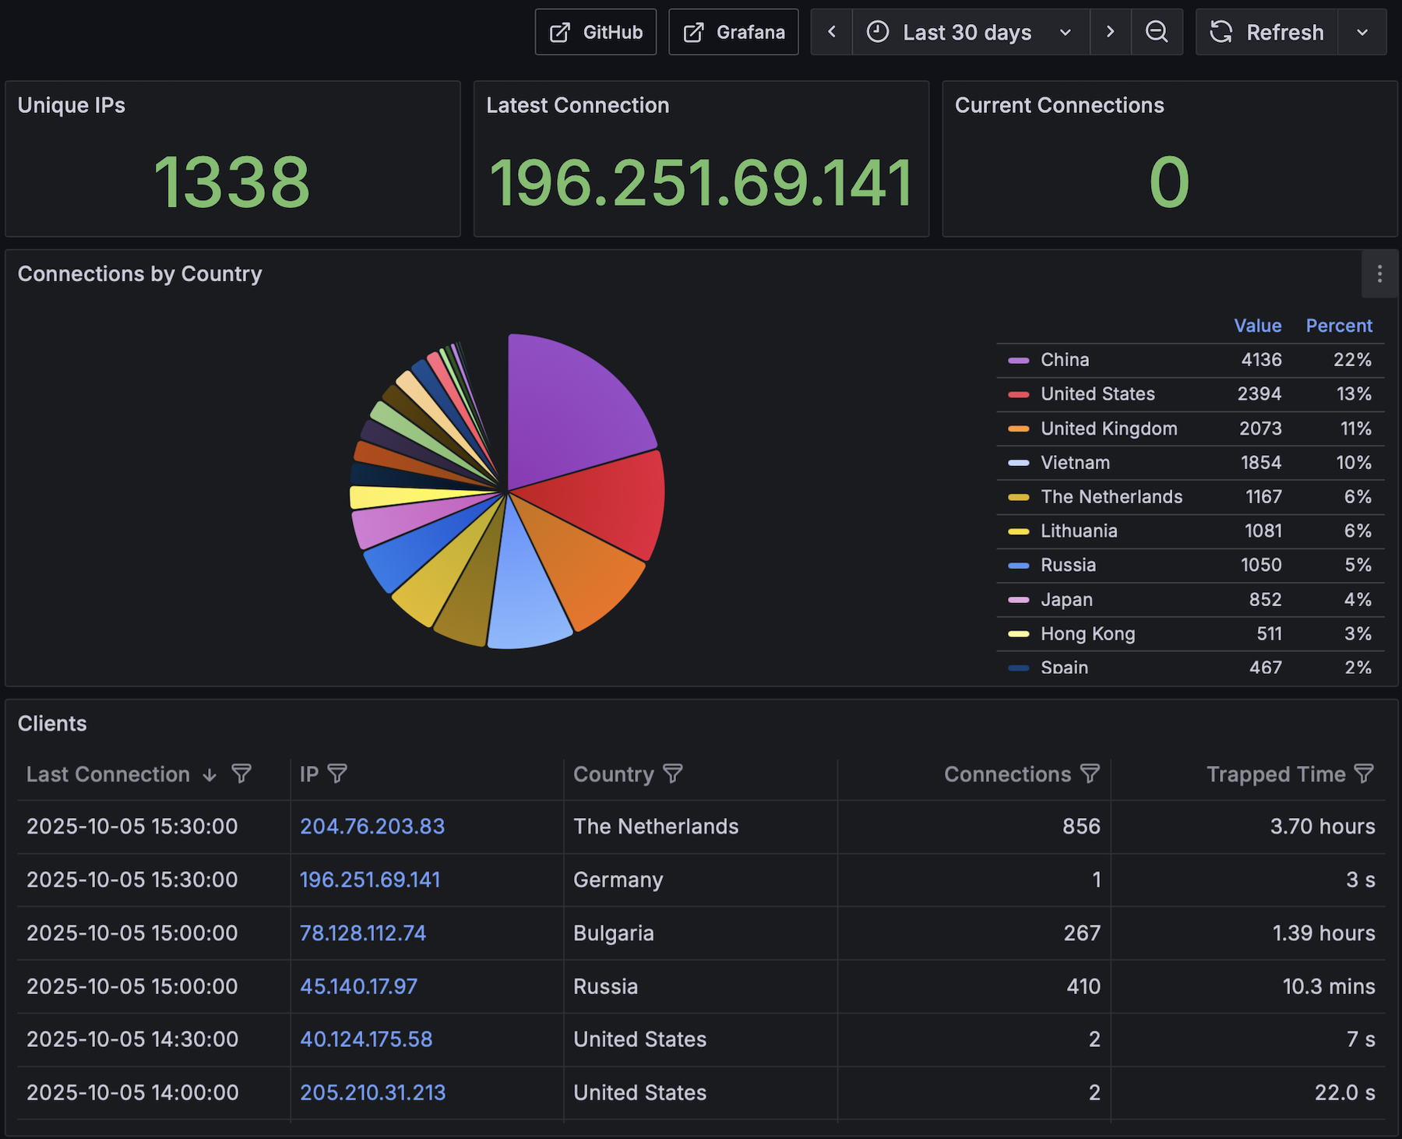Open IP address 204.76.203.83 link

pyautogui.click(x=372, y=827)
